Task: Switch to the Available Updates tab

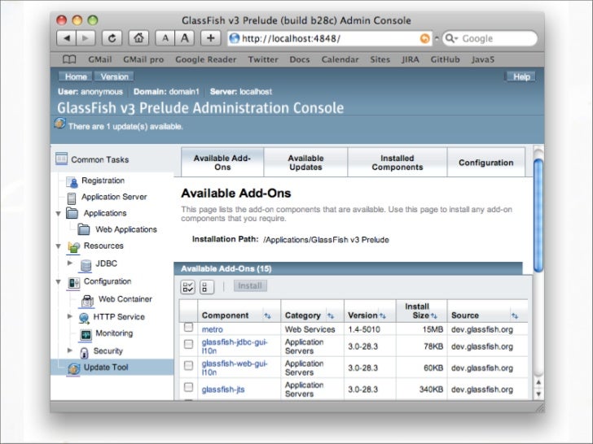Action: [x=305, y=163]
